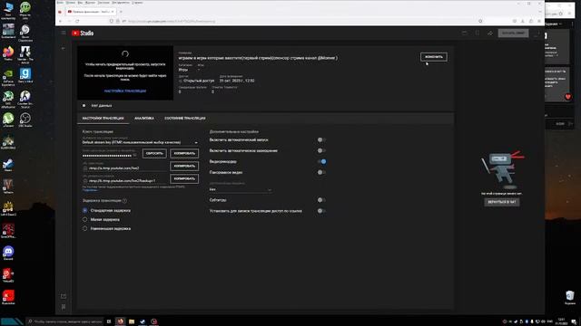Click the Настройка трансляции link in preview
Screen dimensions: 581x326
(x=125, y=91)
